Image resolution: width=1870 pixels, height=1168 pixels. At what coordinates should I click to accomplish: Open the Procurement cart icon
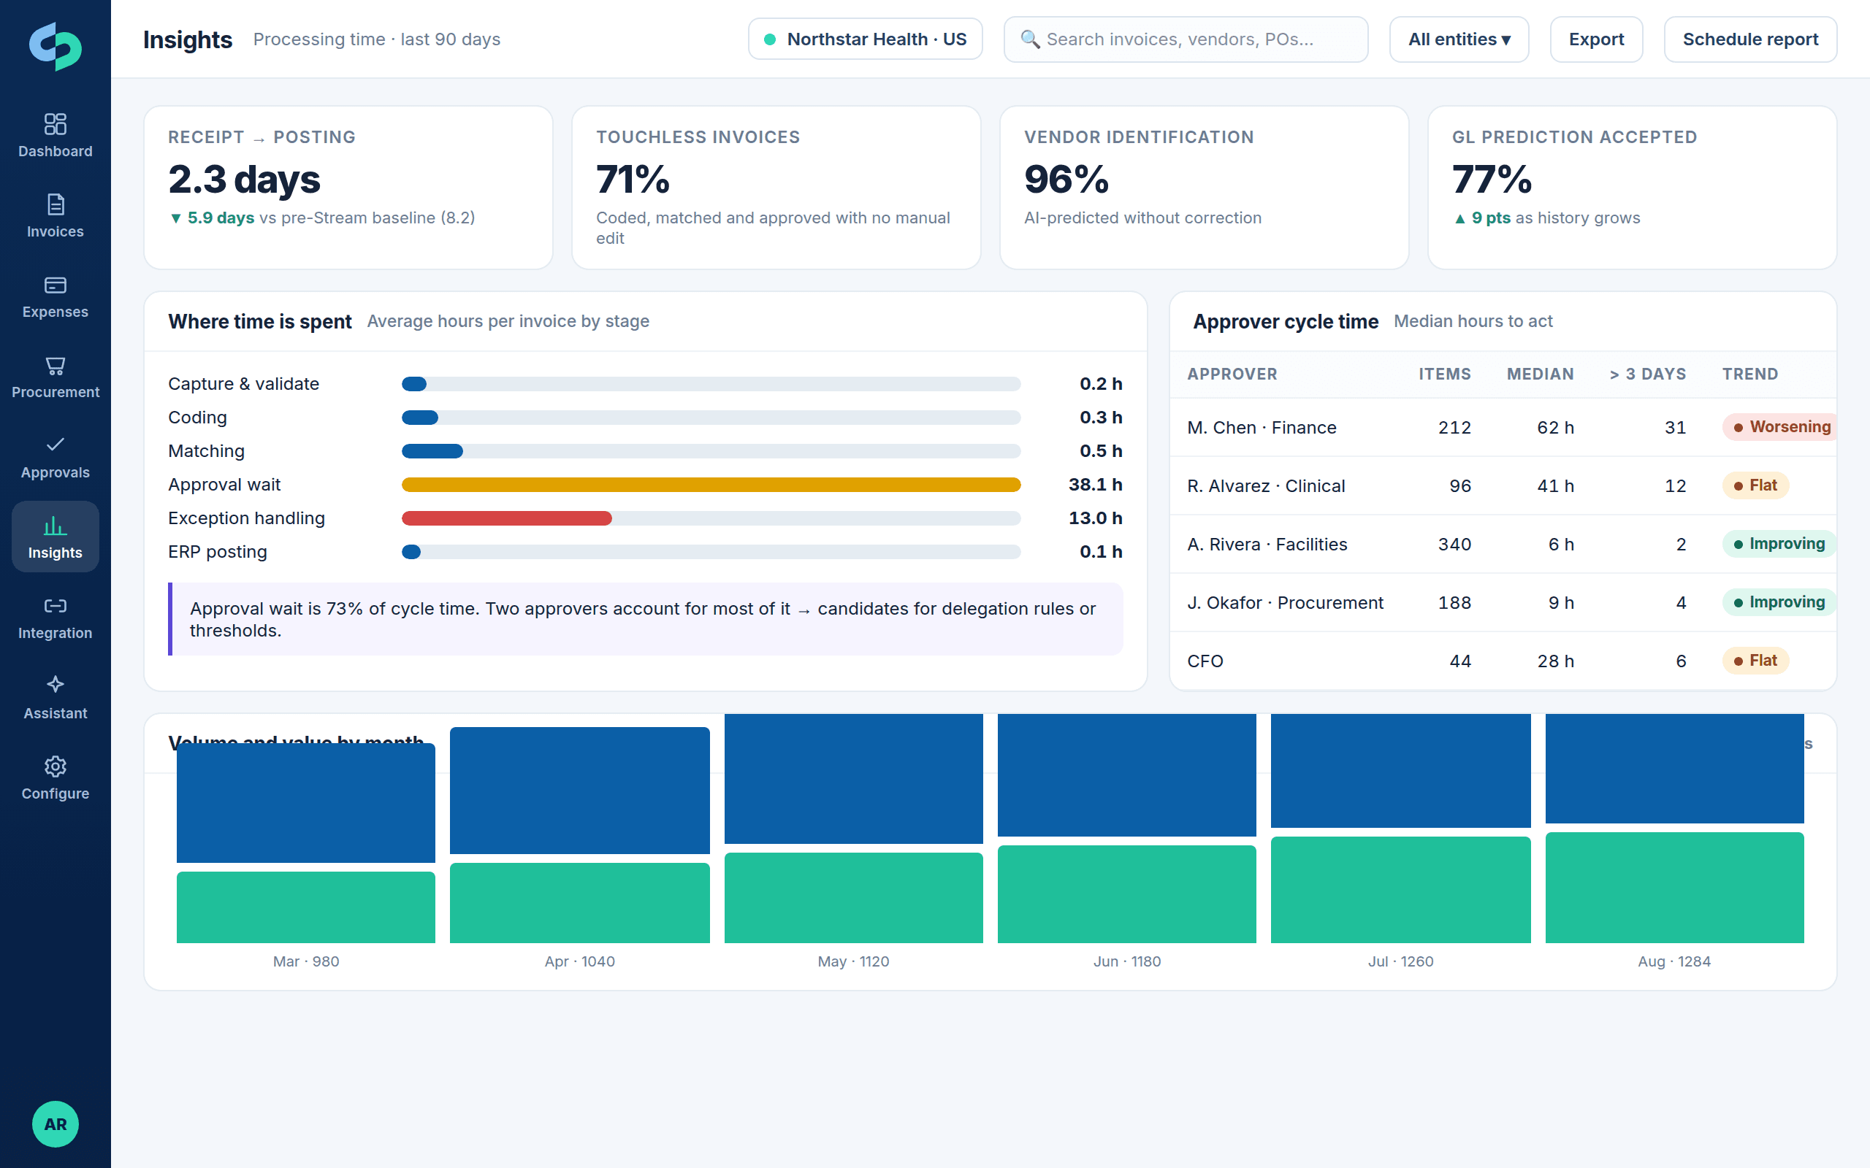pos(55,366)
